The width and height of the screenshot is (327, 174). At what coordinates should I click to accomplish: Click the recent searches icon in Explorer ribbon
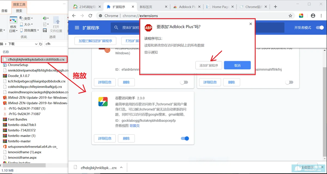pos(45,18)
